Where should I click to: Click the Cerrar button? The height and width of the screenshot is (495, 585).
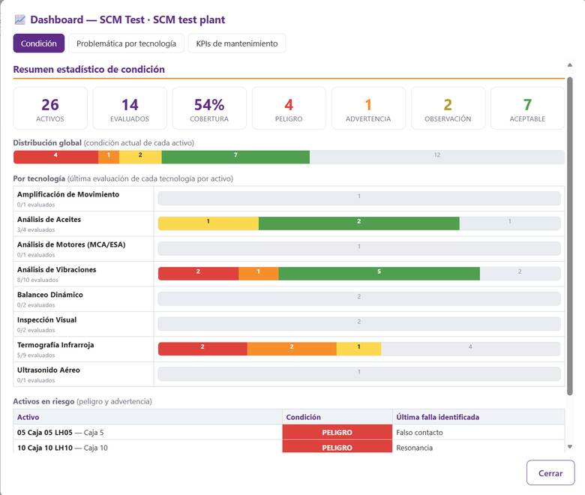pyautogui.click(x=550, y=472)
